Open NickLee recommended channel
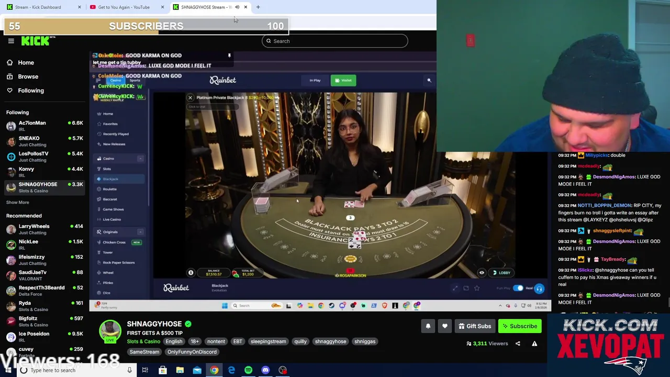This screenshot has height=377, width=670. 44,245
